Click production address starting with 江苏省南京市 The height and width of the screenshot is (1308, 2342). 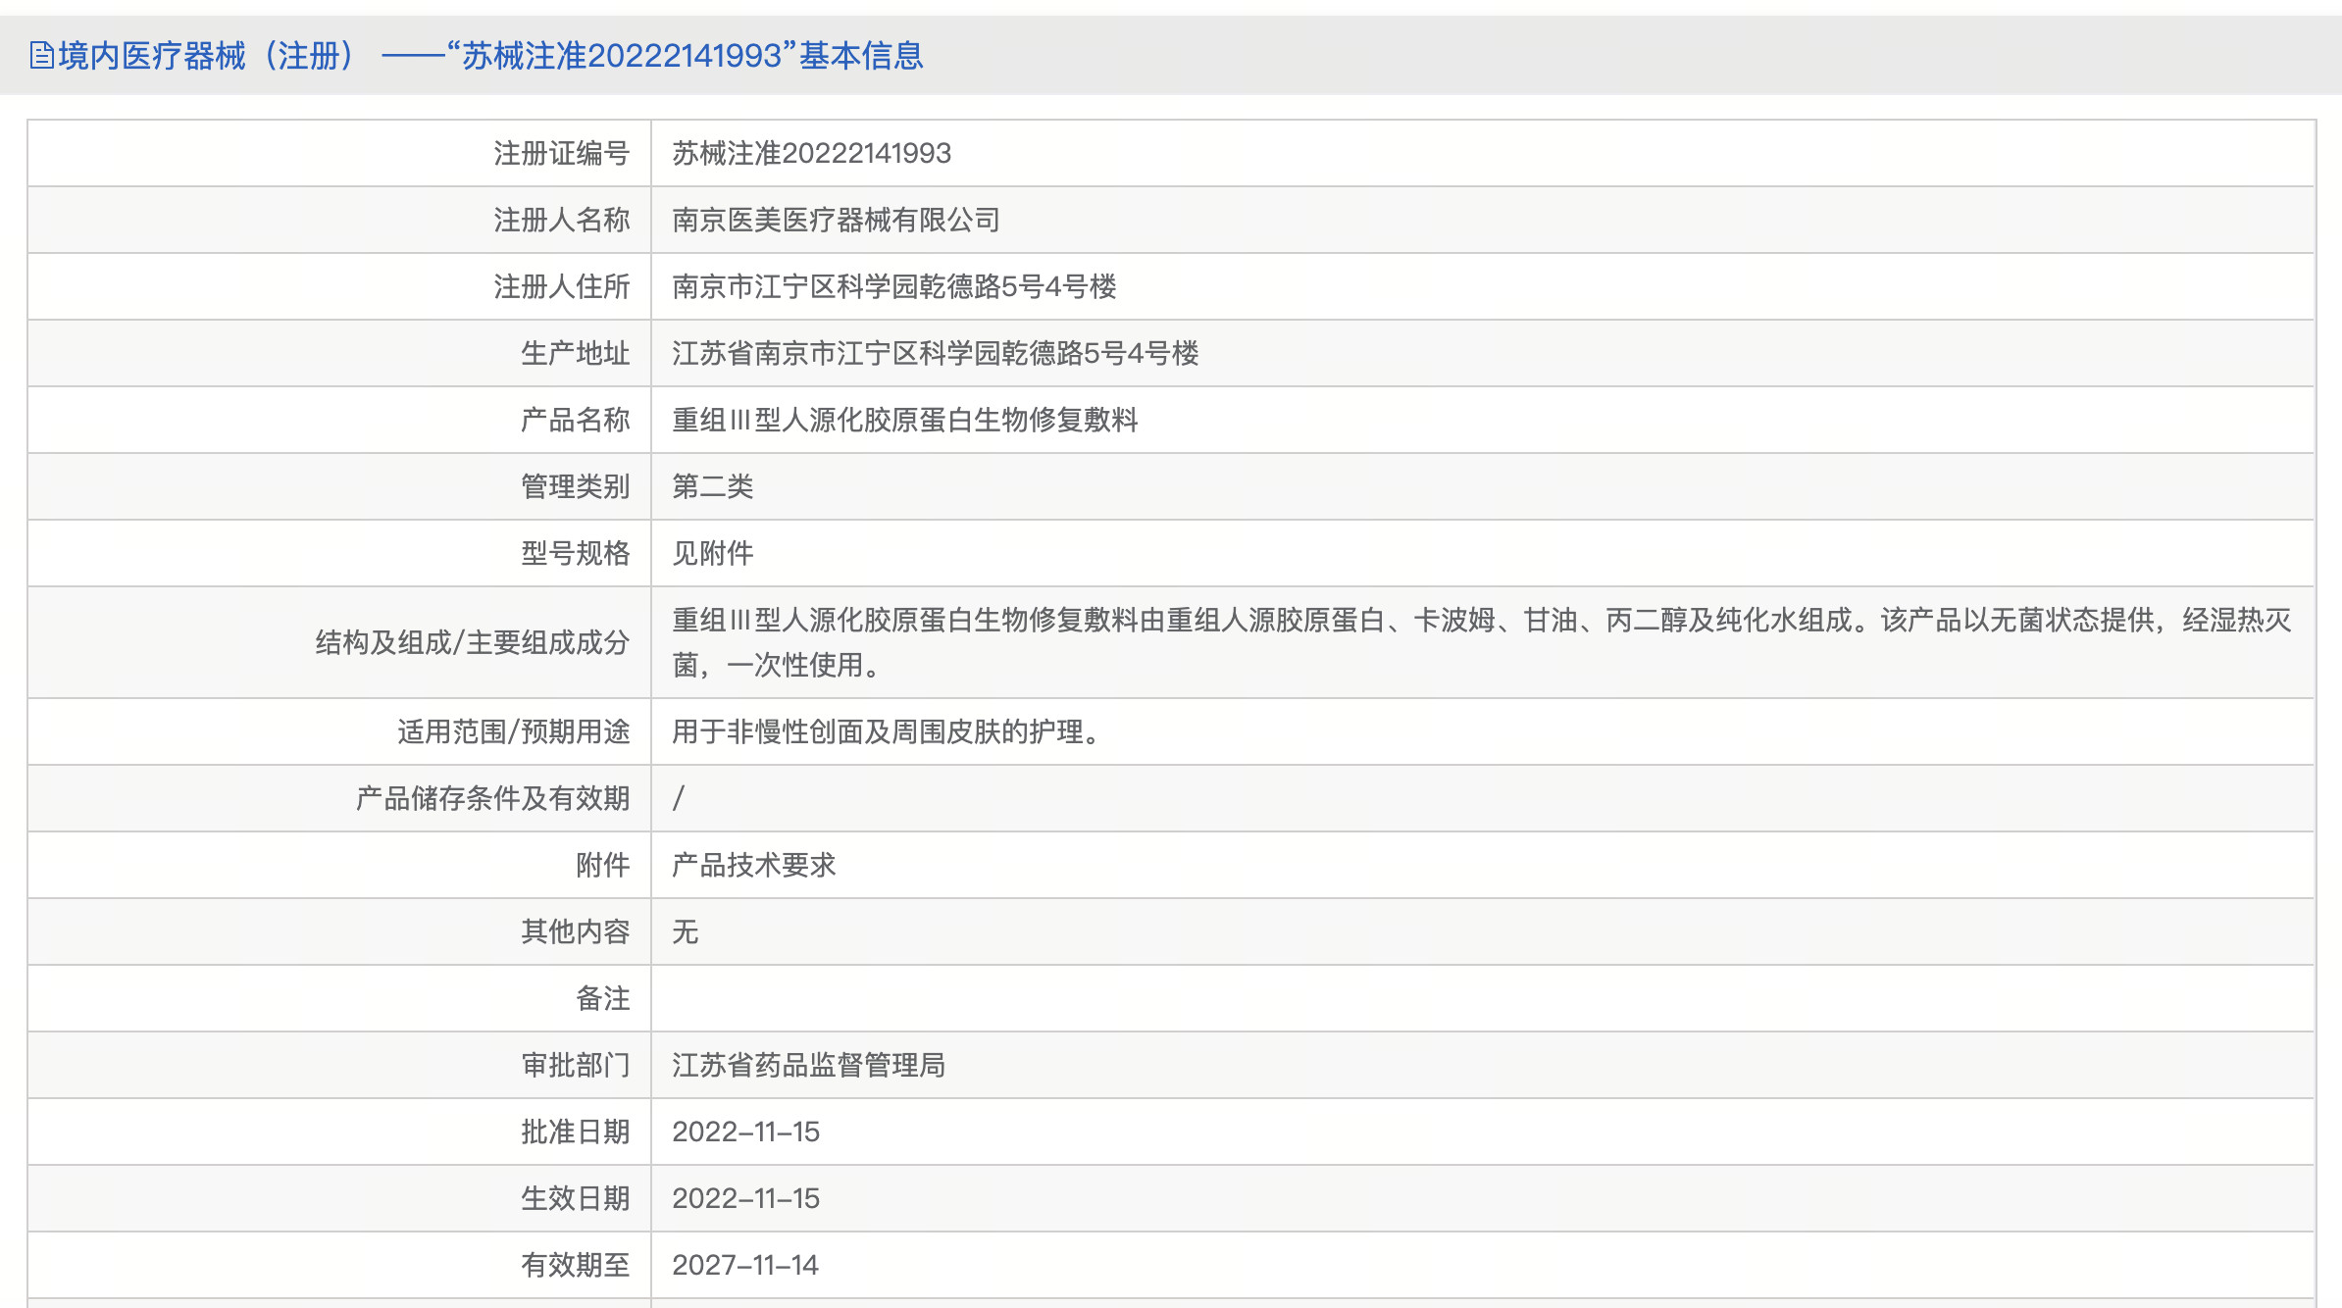point(936,354)
